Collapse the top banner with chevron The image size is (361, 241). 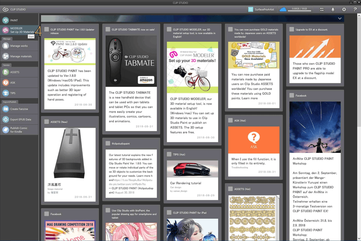click(x=340, y=18)
